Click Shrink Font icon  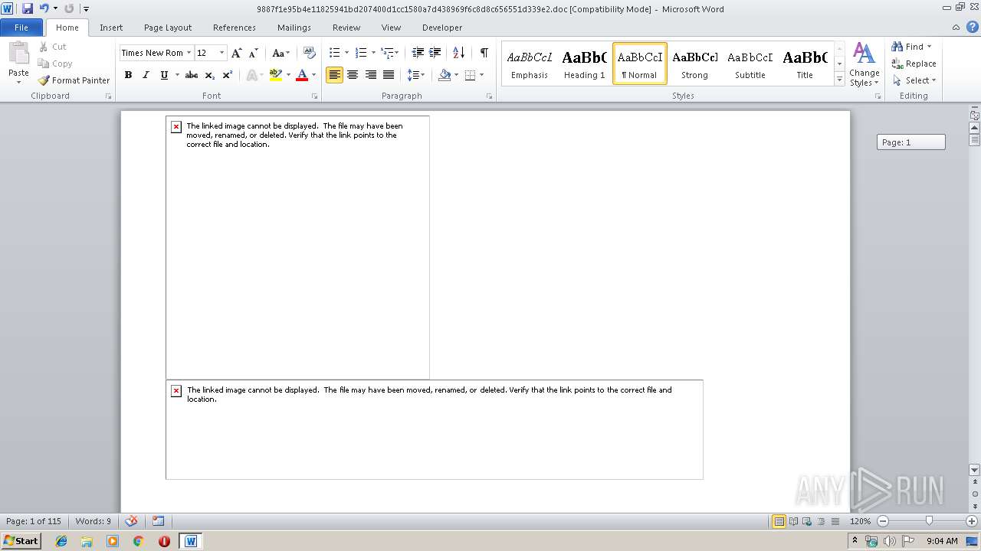pyautogui.click(x=254, y=53)
